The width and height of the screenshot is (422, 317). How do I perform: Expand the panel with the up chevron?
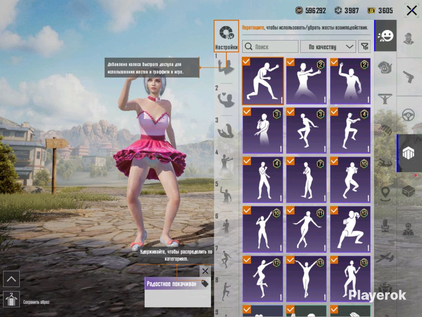[x=11, y=279]
